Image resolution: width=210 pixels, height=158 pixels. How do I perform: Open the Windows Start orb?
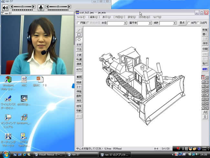pos(6,154)
